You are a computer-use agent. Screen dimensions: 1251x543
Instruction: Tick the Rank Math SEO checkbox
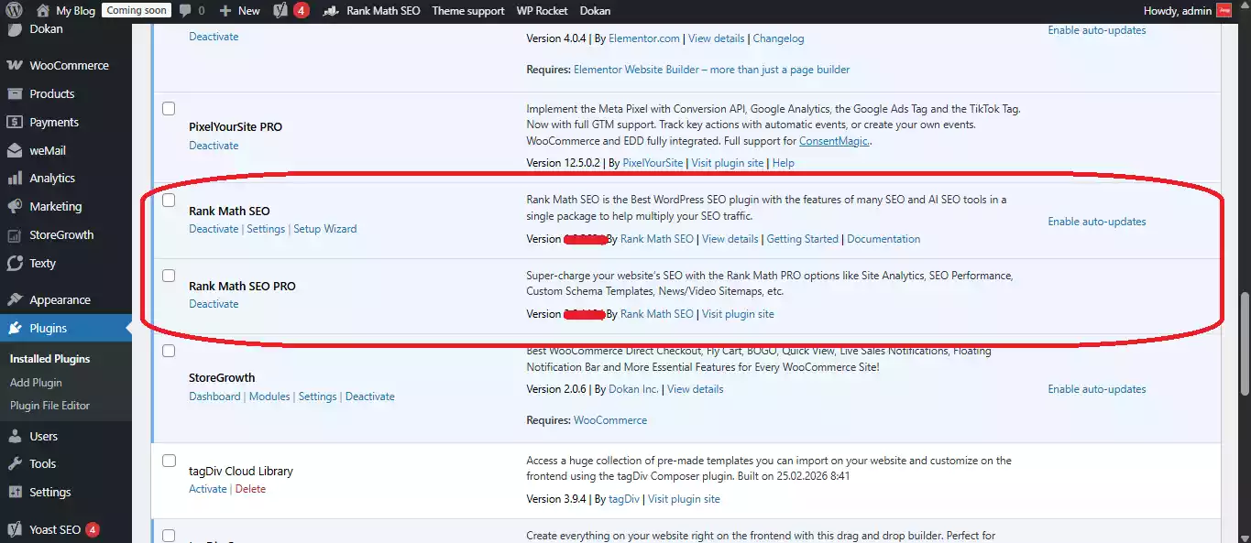coord(169,200)
